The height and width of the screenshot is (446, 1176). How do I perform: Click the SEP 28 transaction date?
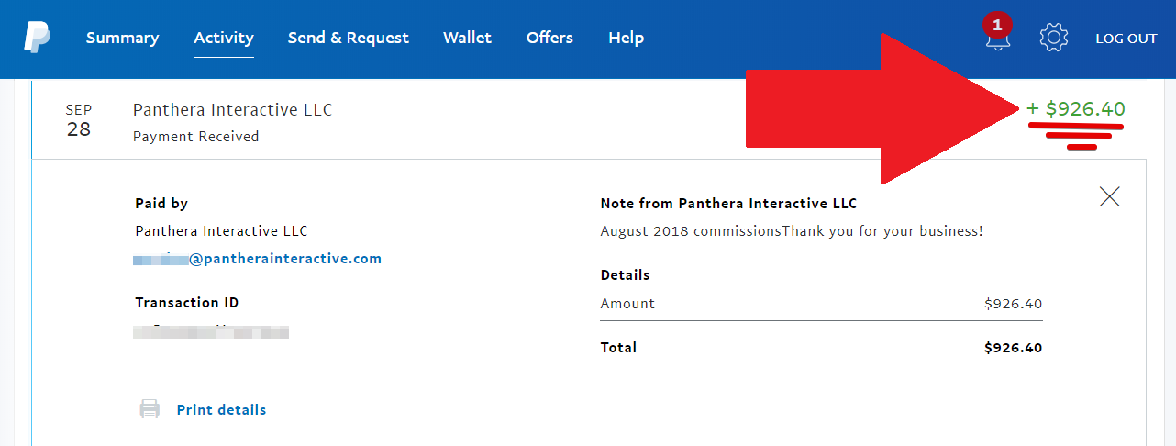tap(79, 120)
